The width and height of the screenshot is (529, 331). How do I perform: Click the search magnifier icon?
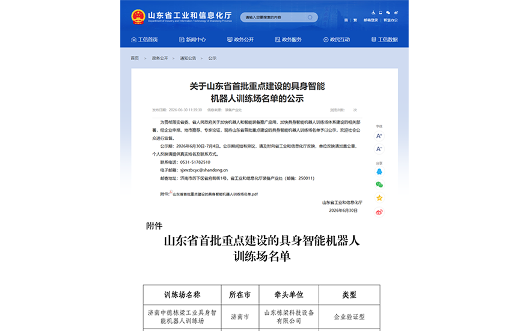[310, 17]
